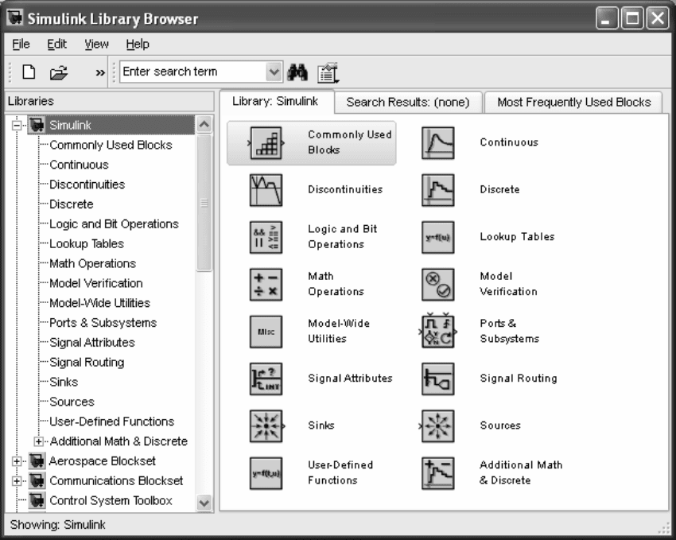The width and height of the screenshot is (676, 540).
Task: Select Sinks in the Libraries tree
Action: [x=64, y=383]
